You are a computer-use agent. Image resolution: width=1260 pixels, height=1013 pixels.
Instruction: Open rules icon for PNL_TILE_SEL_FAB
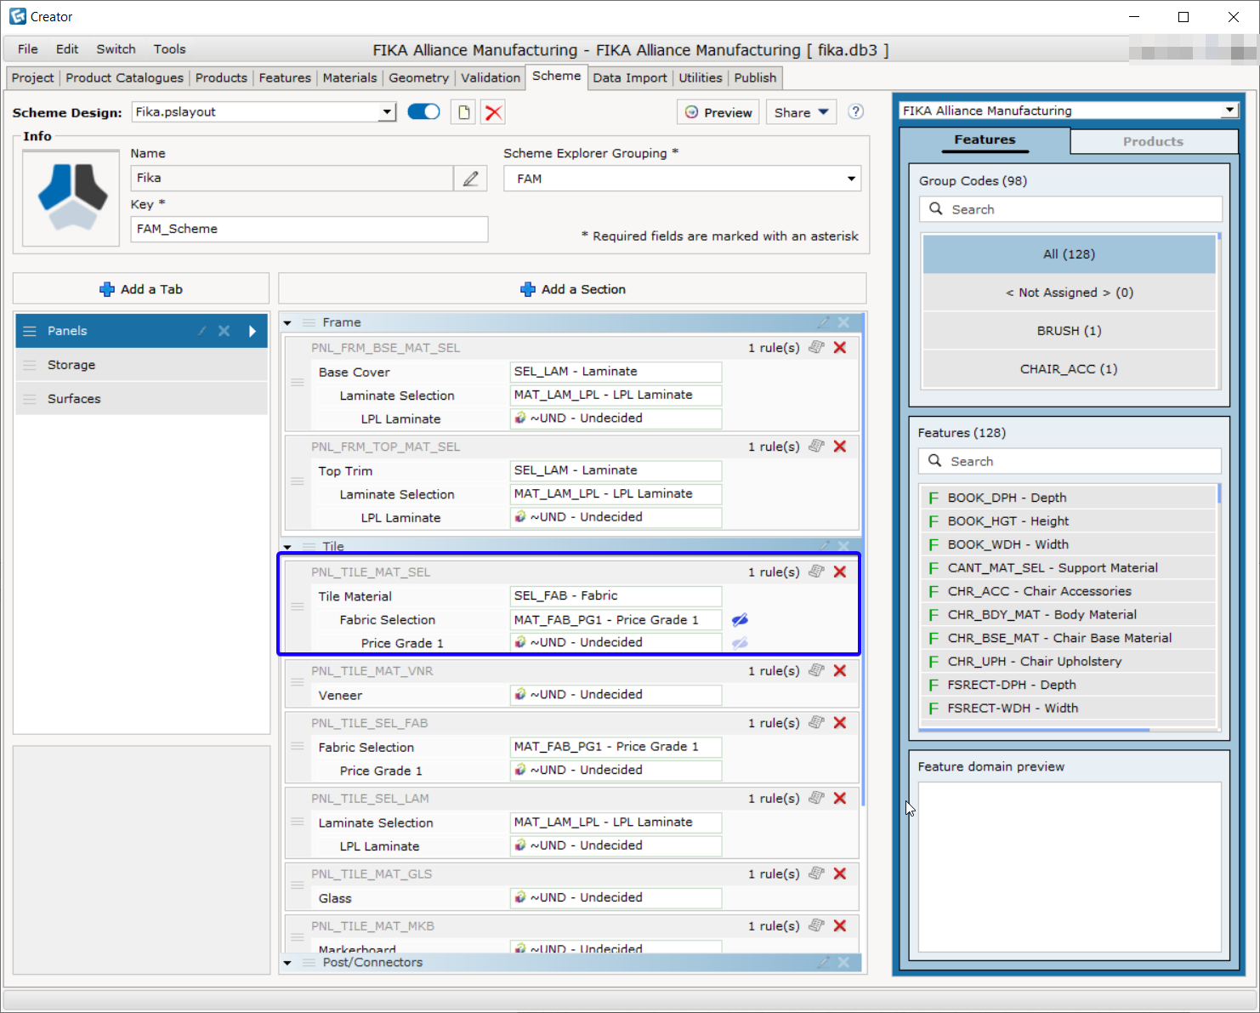click(x=817, y=722)
